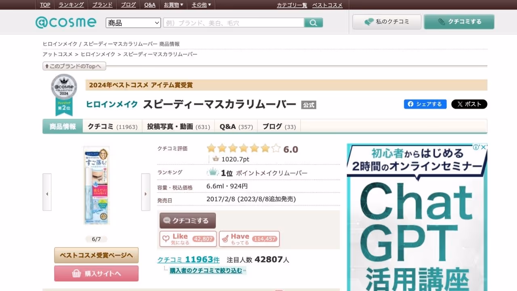The height and width of the screenshot is (291, 517).
Task: Open the TOP menu item
Action: [x=45, y=5]
